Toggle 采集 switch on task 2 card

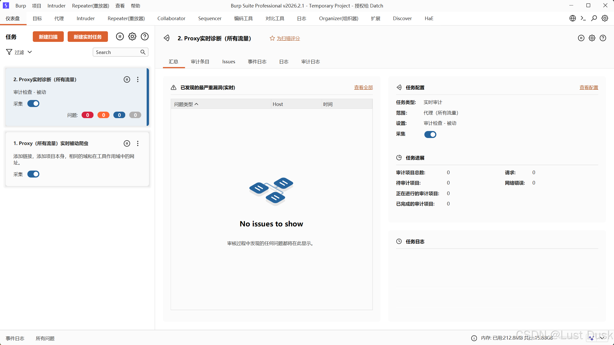[33, 104]
